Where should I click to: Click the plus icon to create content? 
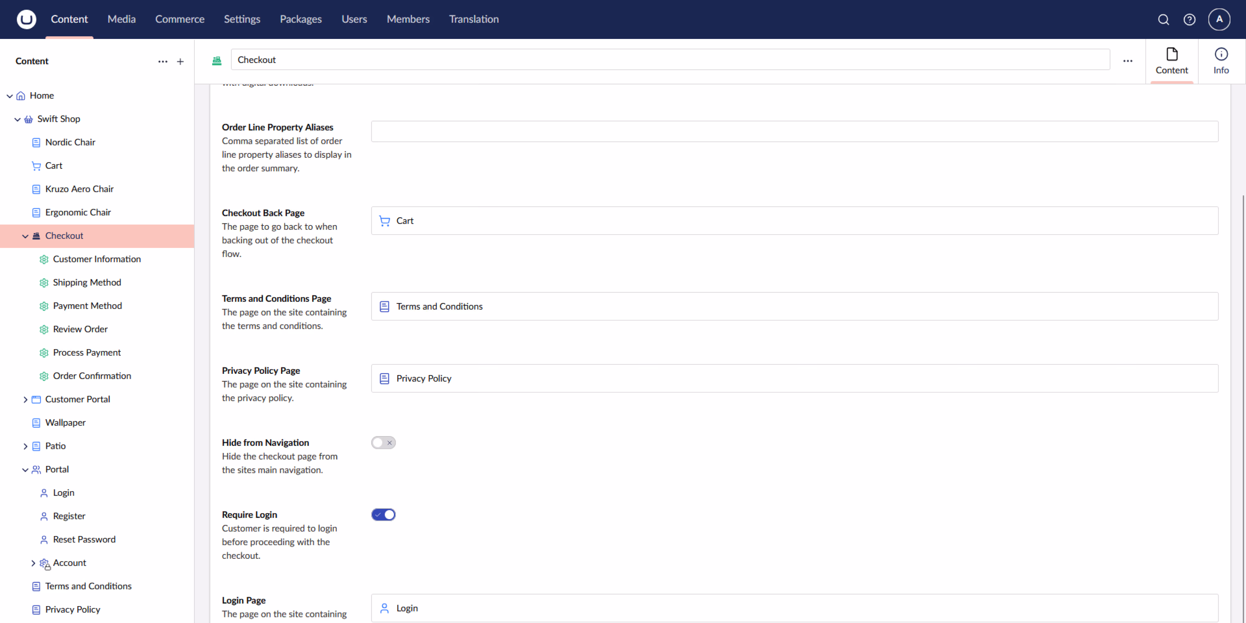[x=180, y=61]
